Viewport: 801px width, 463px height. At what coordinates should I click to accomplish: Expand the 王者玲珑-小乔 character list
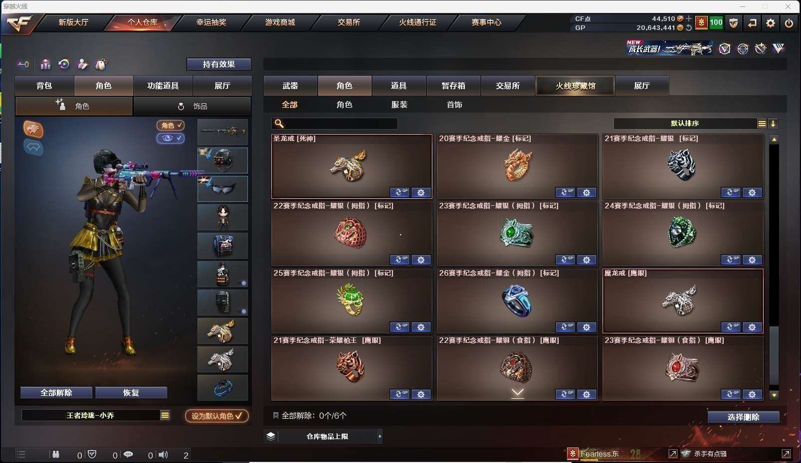point(165,415)
